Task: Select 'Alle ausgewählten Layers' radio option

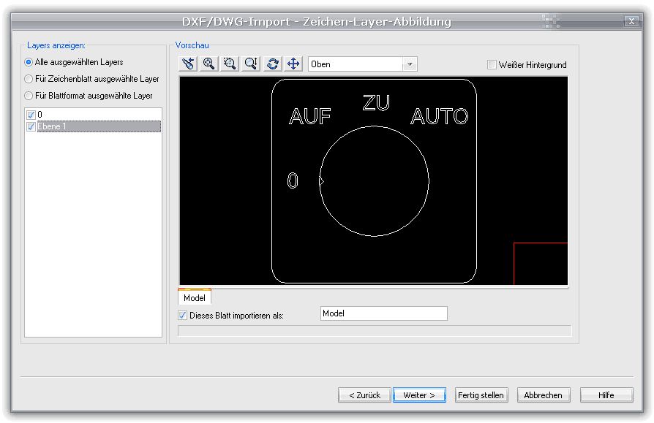Action: click(29, 62)
